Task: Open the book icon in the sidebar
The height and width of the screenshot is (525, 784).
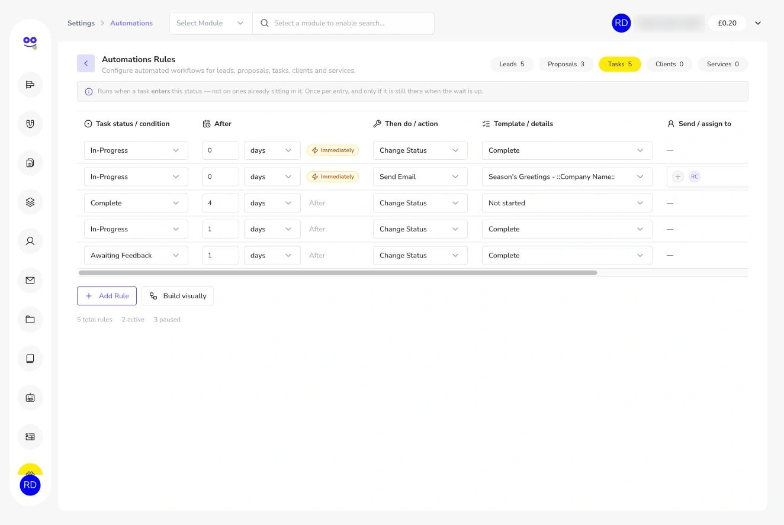Action: coord(30,358)
